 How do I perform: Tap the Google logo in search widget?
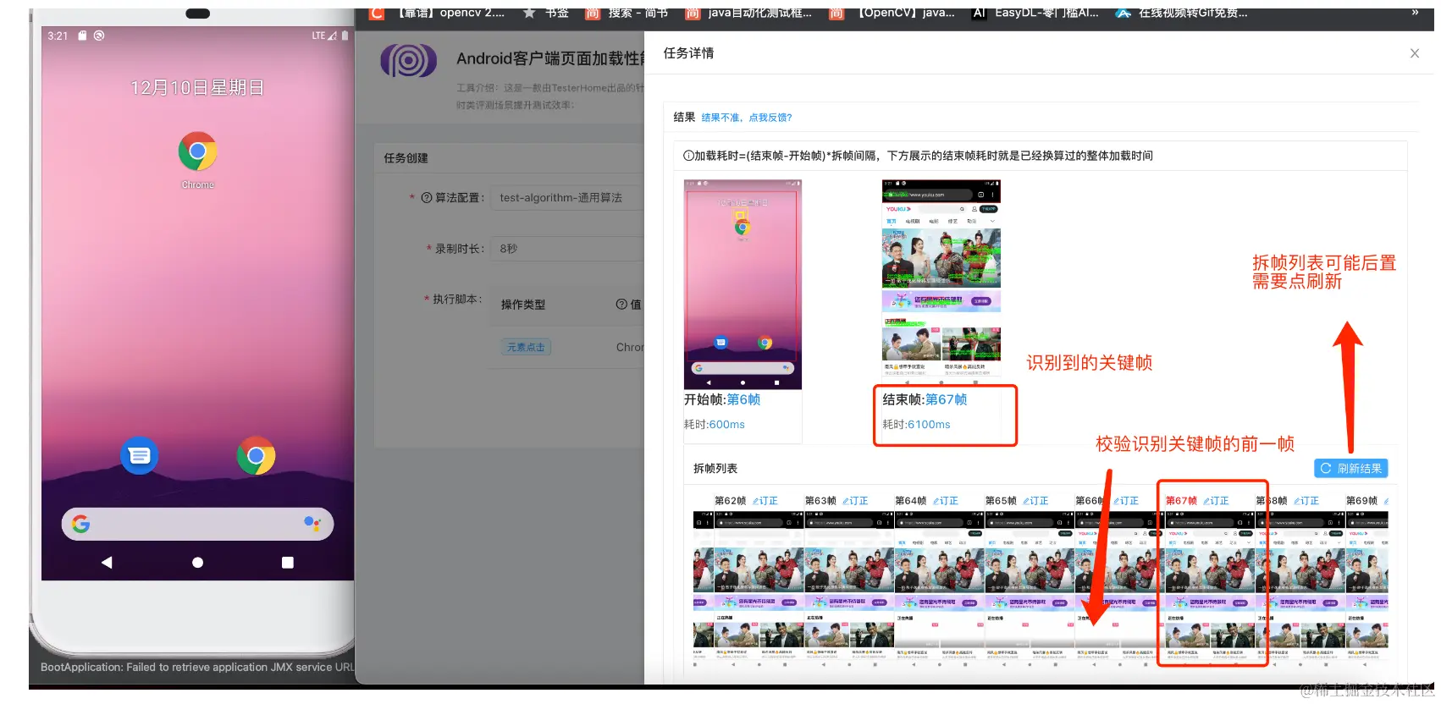(81, 525)
